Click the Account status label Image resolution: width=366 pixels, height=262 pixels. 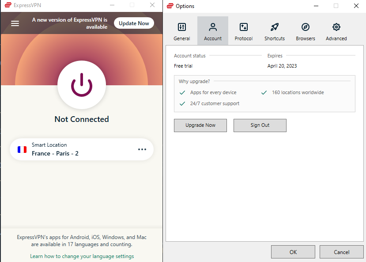click(189, 56)
